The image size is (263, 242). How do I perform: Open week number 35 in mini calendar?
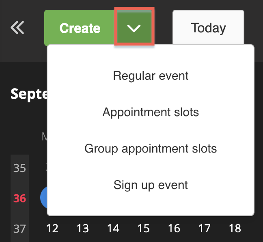(19, 168)
